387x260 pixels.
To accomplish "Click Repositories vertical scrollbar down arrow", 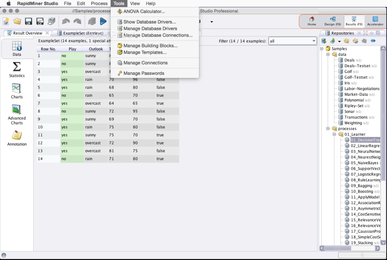I will (383, 243).
